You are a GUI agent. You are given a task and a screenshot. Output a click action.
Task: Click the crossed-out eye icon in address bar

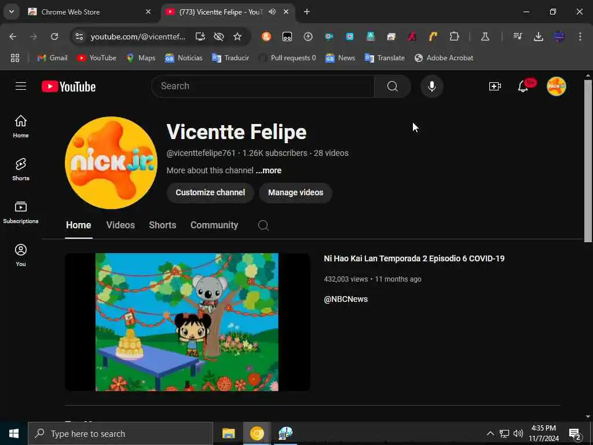pos(218,37)
